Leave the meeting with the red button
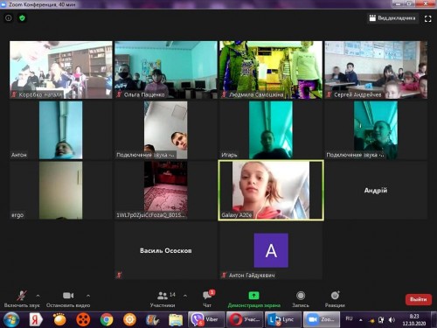This screenshot has width=437, height=328. click(x=419, y=299)
